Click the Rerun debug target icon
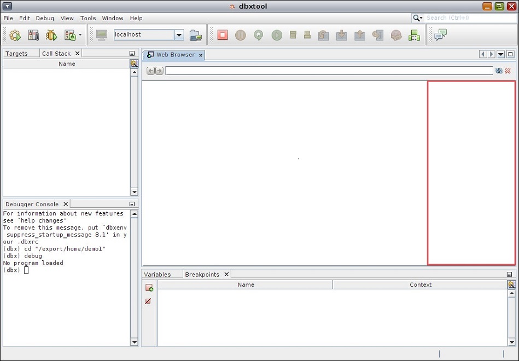 [x=70, y=35]
